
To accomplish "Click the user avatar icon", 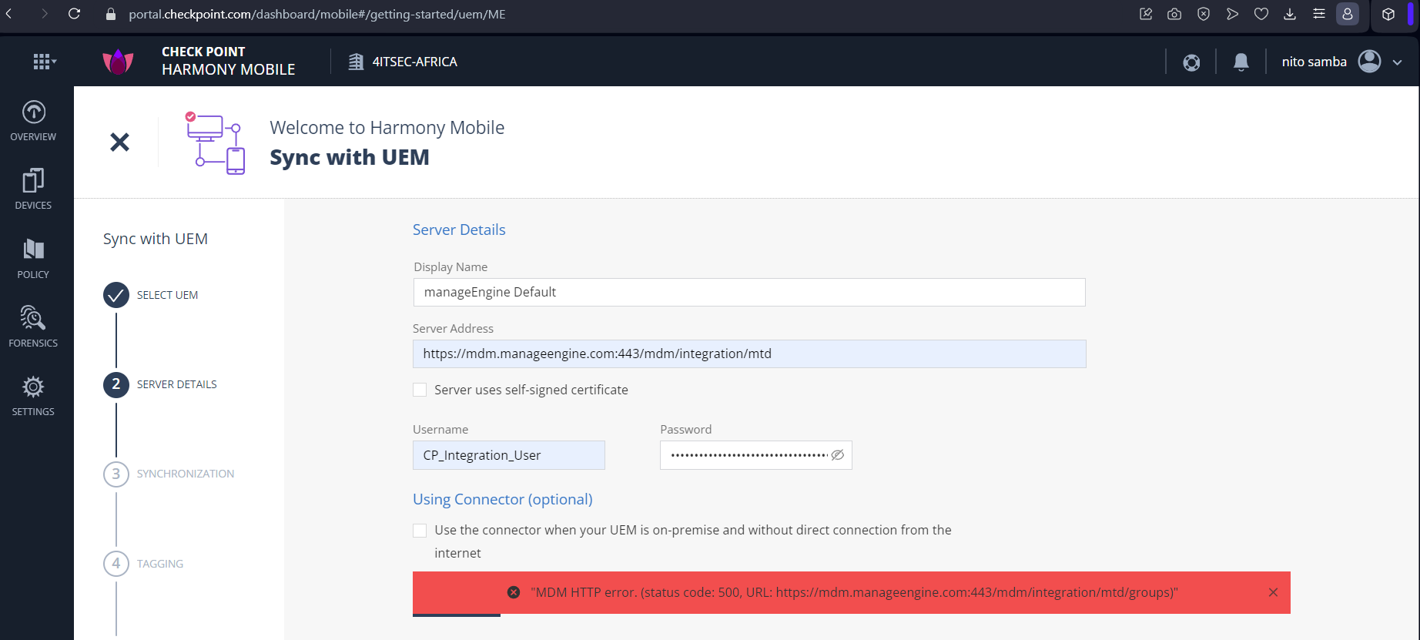I will pos(1369,62).
